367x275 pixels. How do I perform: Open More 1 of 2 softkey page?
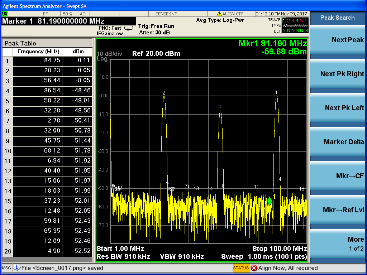pos(338,243)
